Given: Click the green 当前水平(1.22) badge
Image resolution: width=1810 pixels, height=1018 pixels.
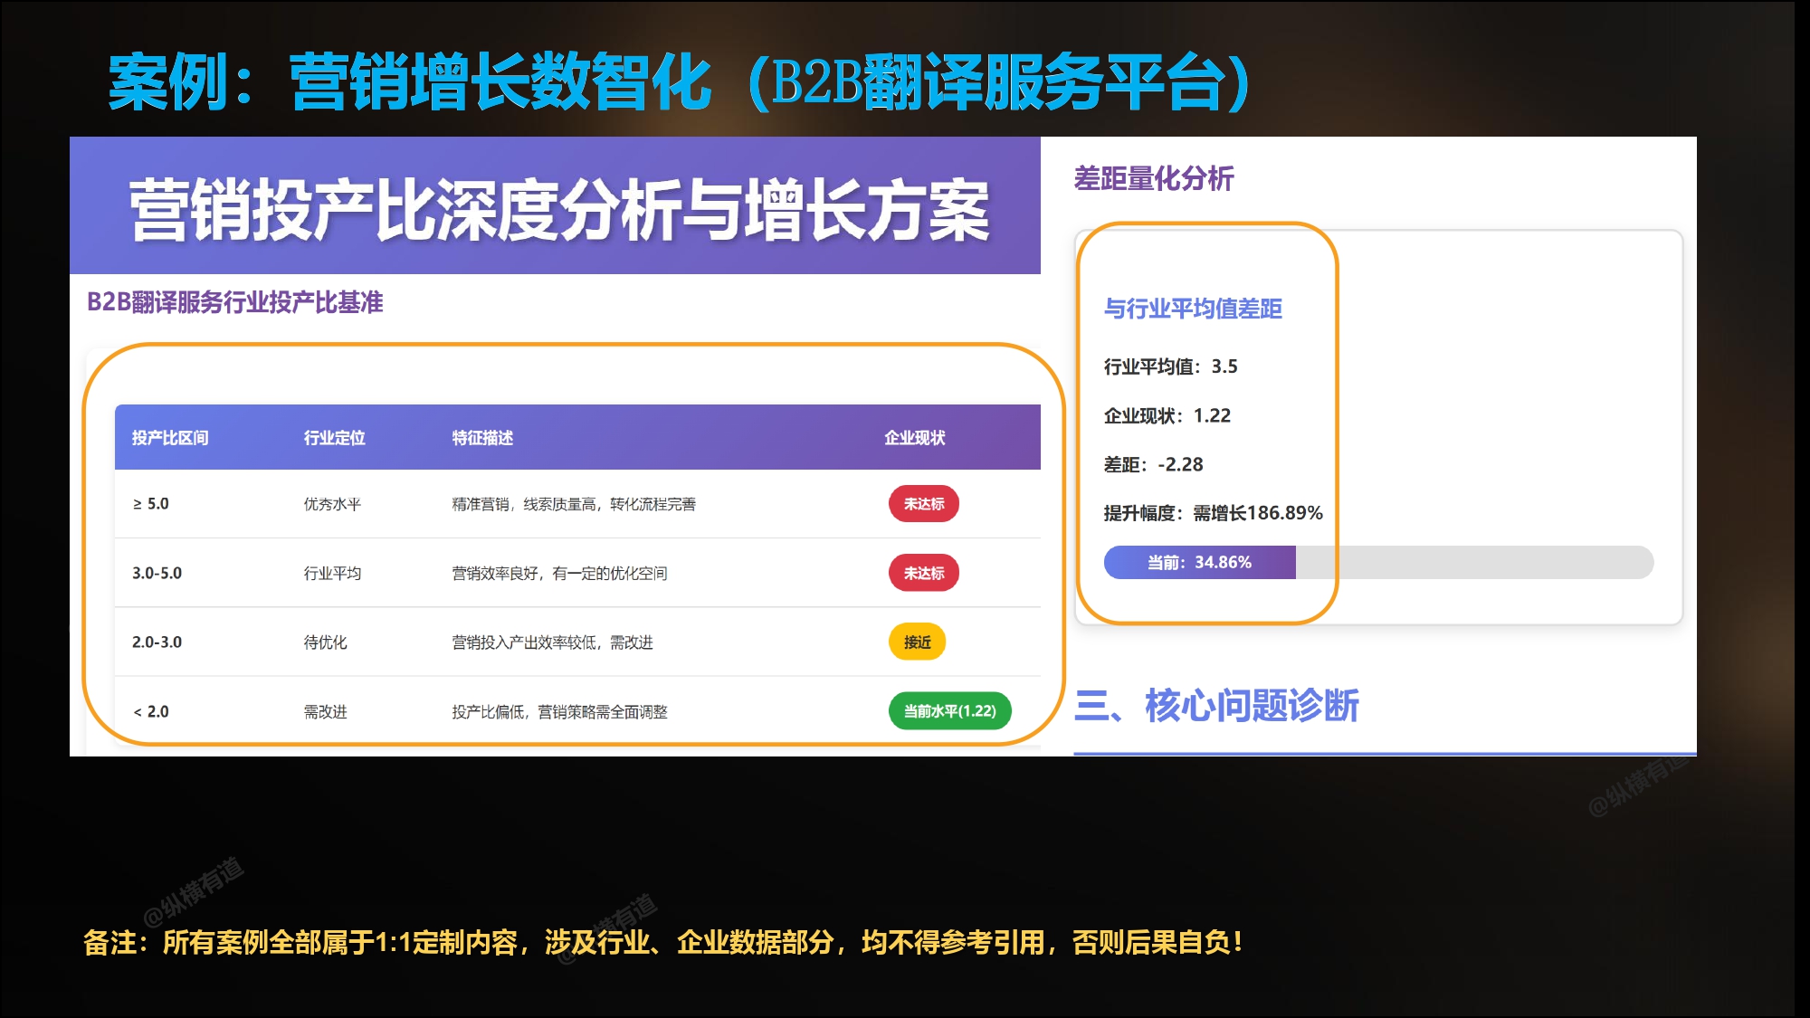Looking at the screenshot, I should point(949,711).
